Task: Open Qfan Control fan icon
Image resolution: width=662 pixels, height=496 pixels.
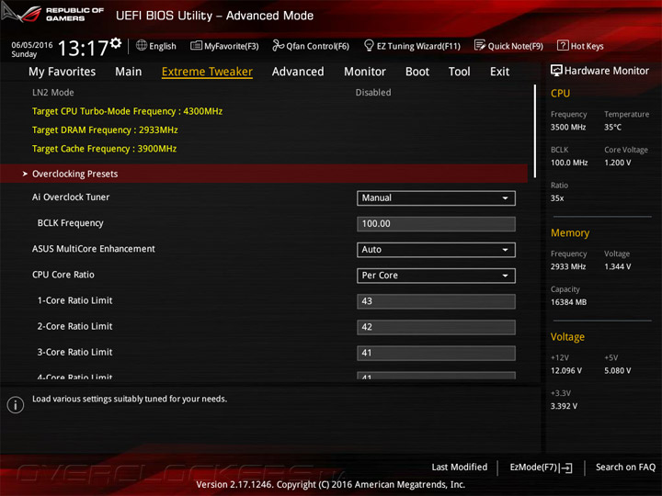Action: pos(279,45)
